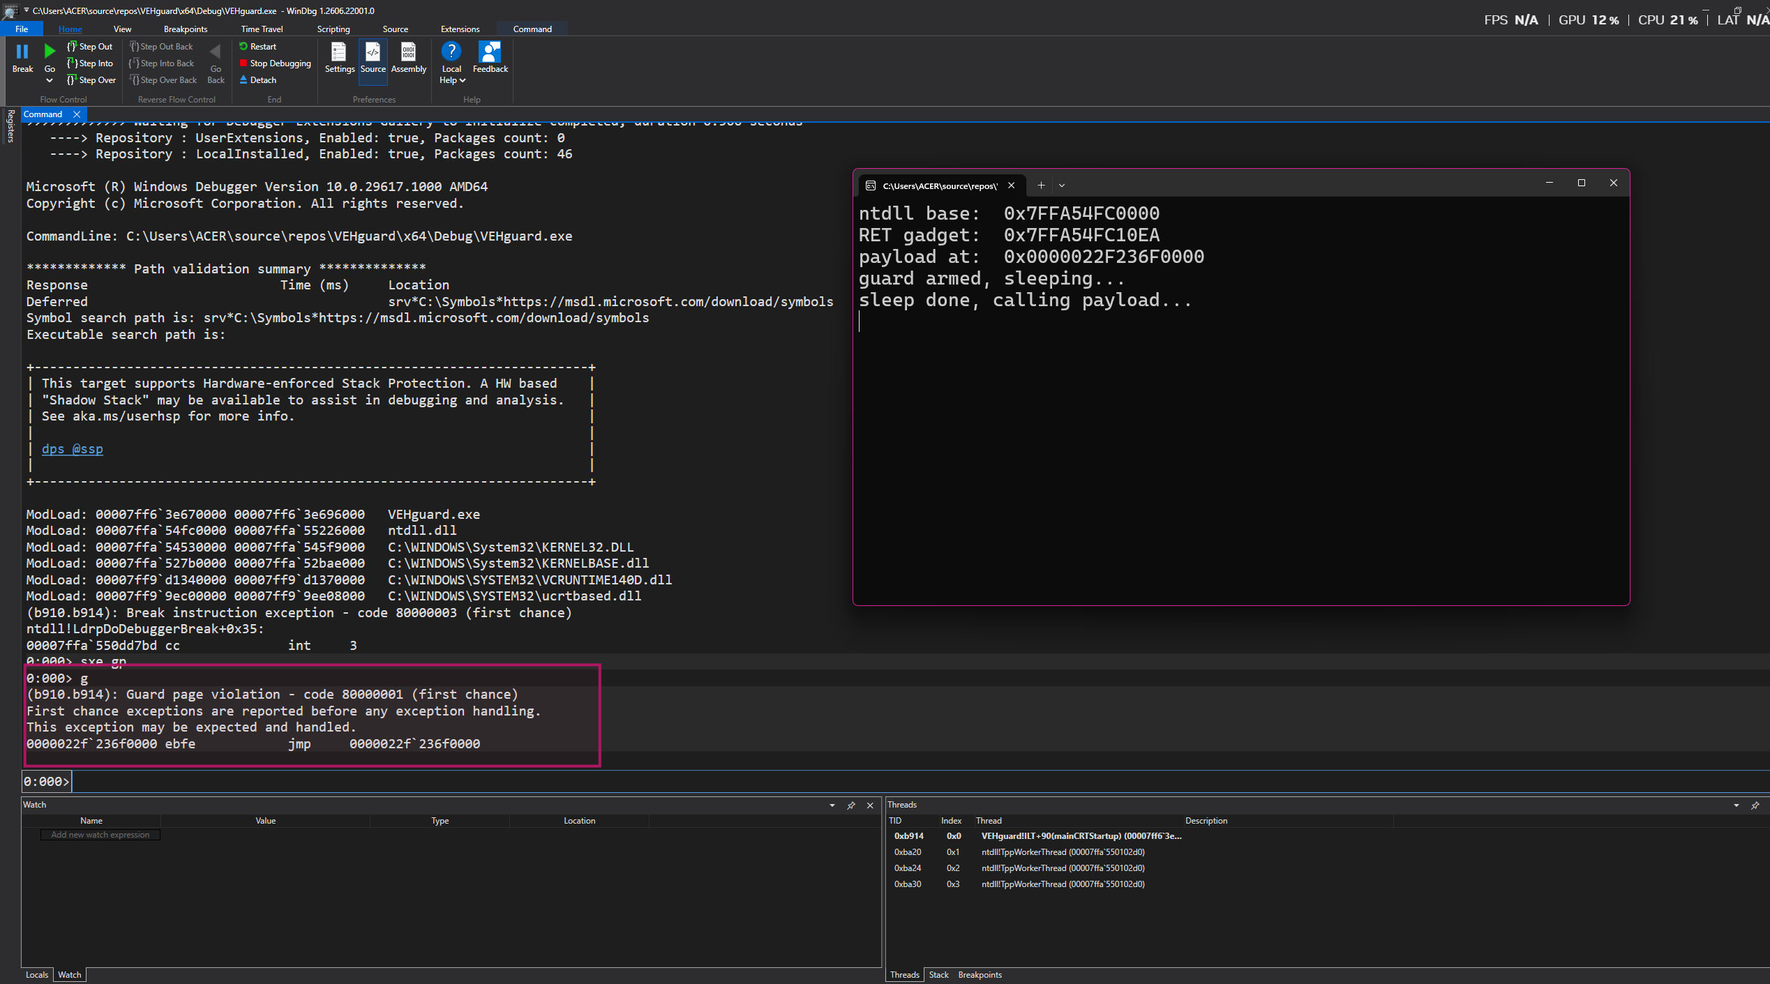The width and height of the screenshot is (1770, 984).
Task: Click Add new watch expression field
Action: [100, 835]
